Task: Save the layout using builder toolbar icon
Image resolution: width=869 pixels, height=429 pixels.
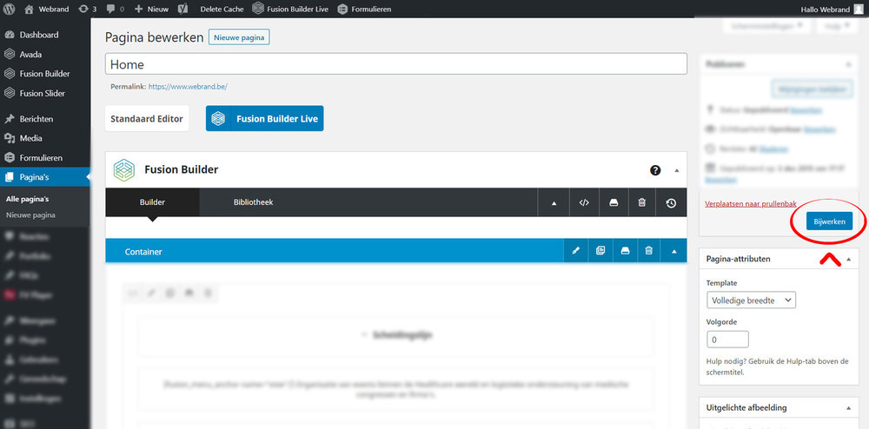Action: pos(614,203)
